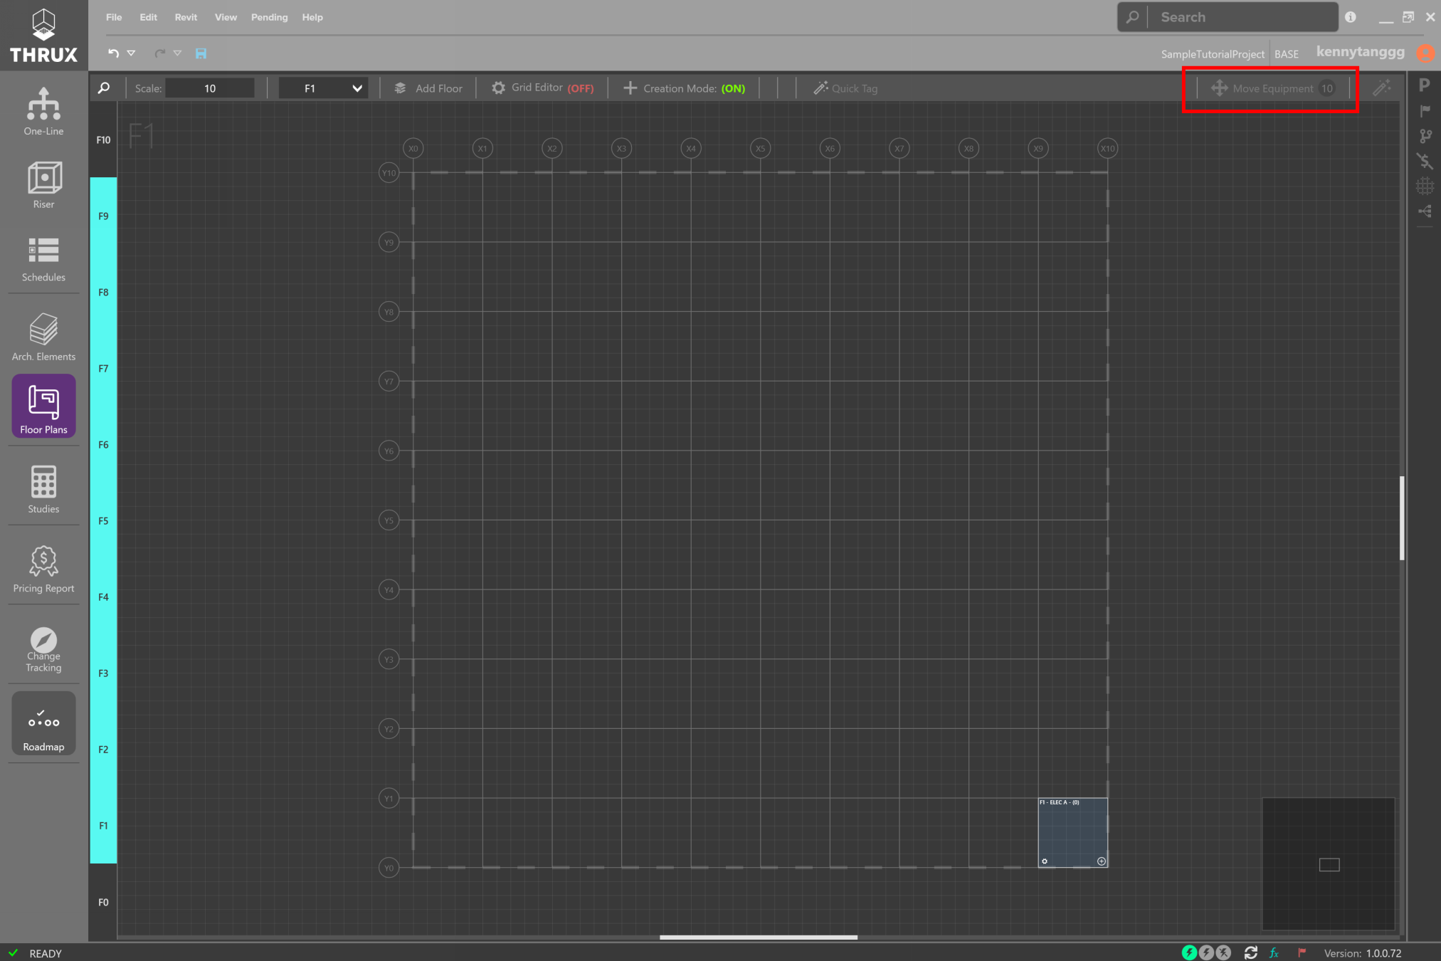The width and height of the screenshot is (1441, 961).
Task: Click the tree diagram icon in right sidebar
Action: (1424, 211)
